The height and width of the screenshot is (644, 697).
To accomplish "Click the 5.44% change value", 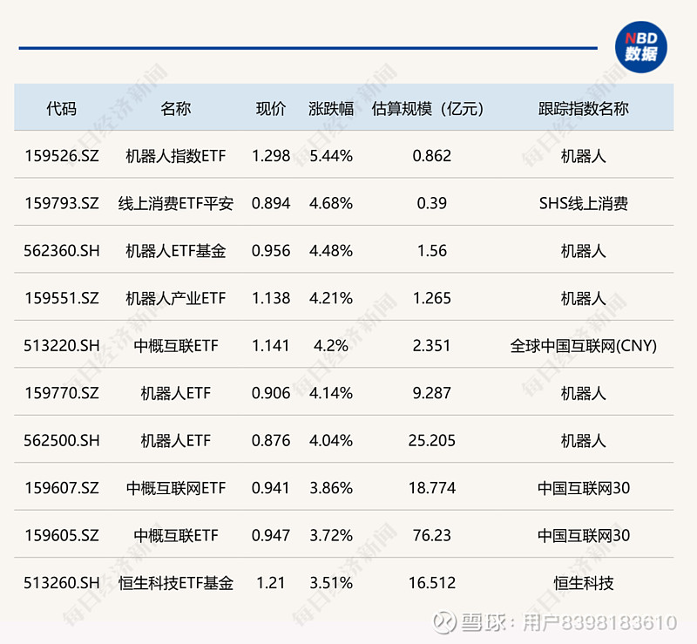I will [331, 155].
